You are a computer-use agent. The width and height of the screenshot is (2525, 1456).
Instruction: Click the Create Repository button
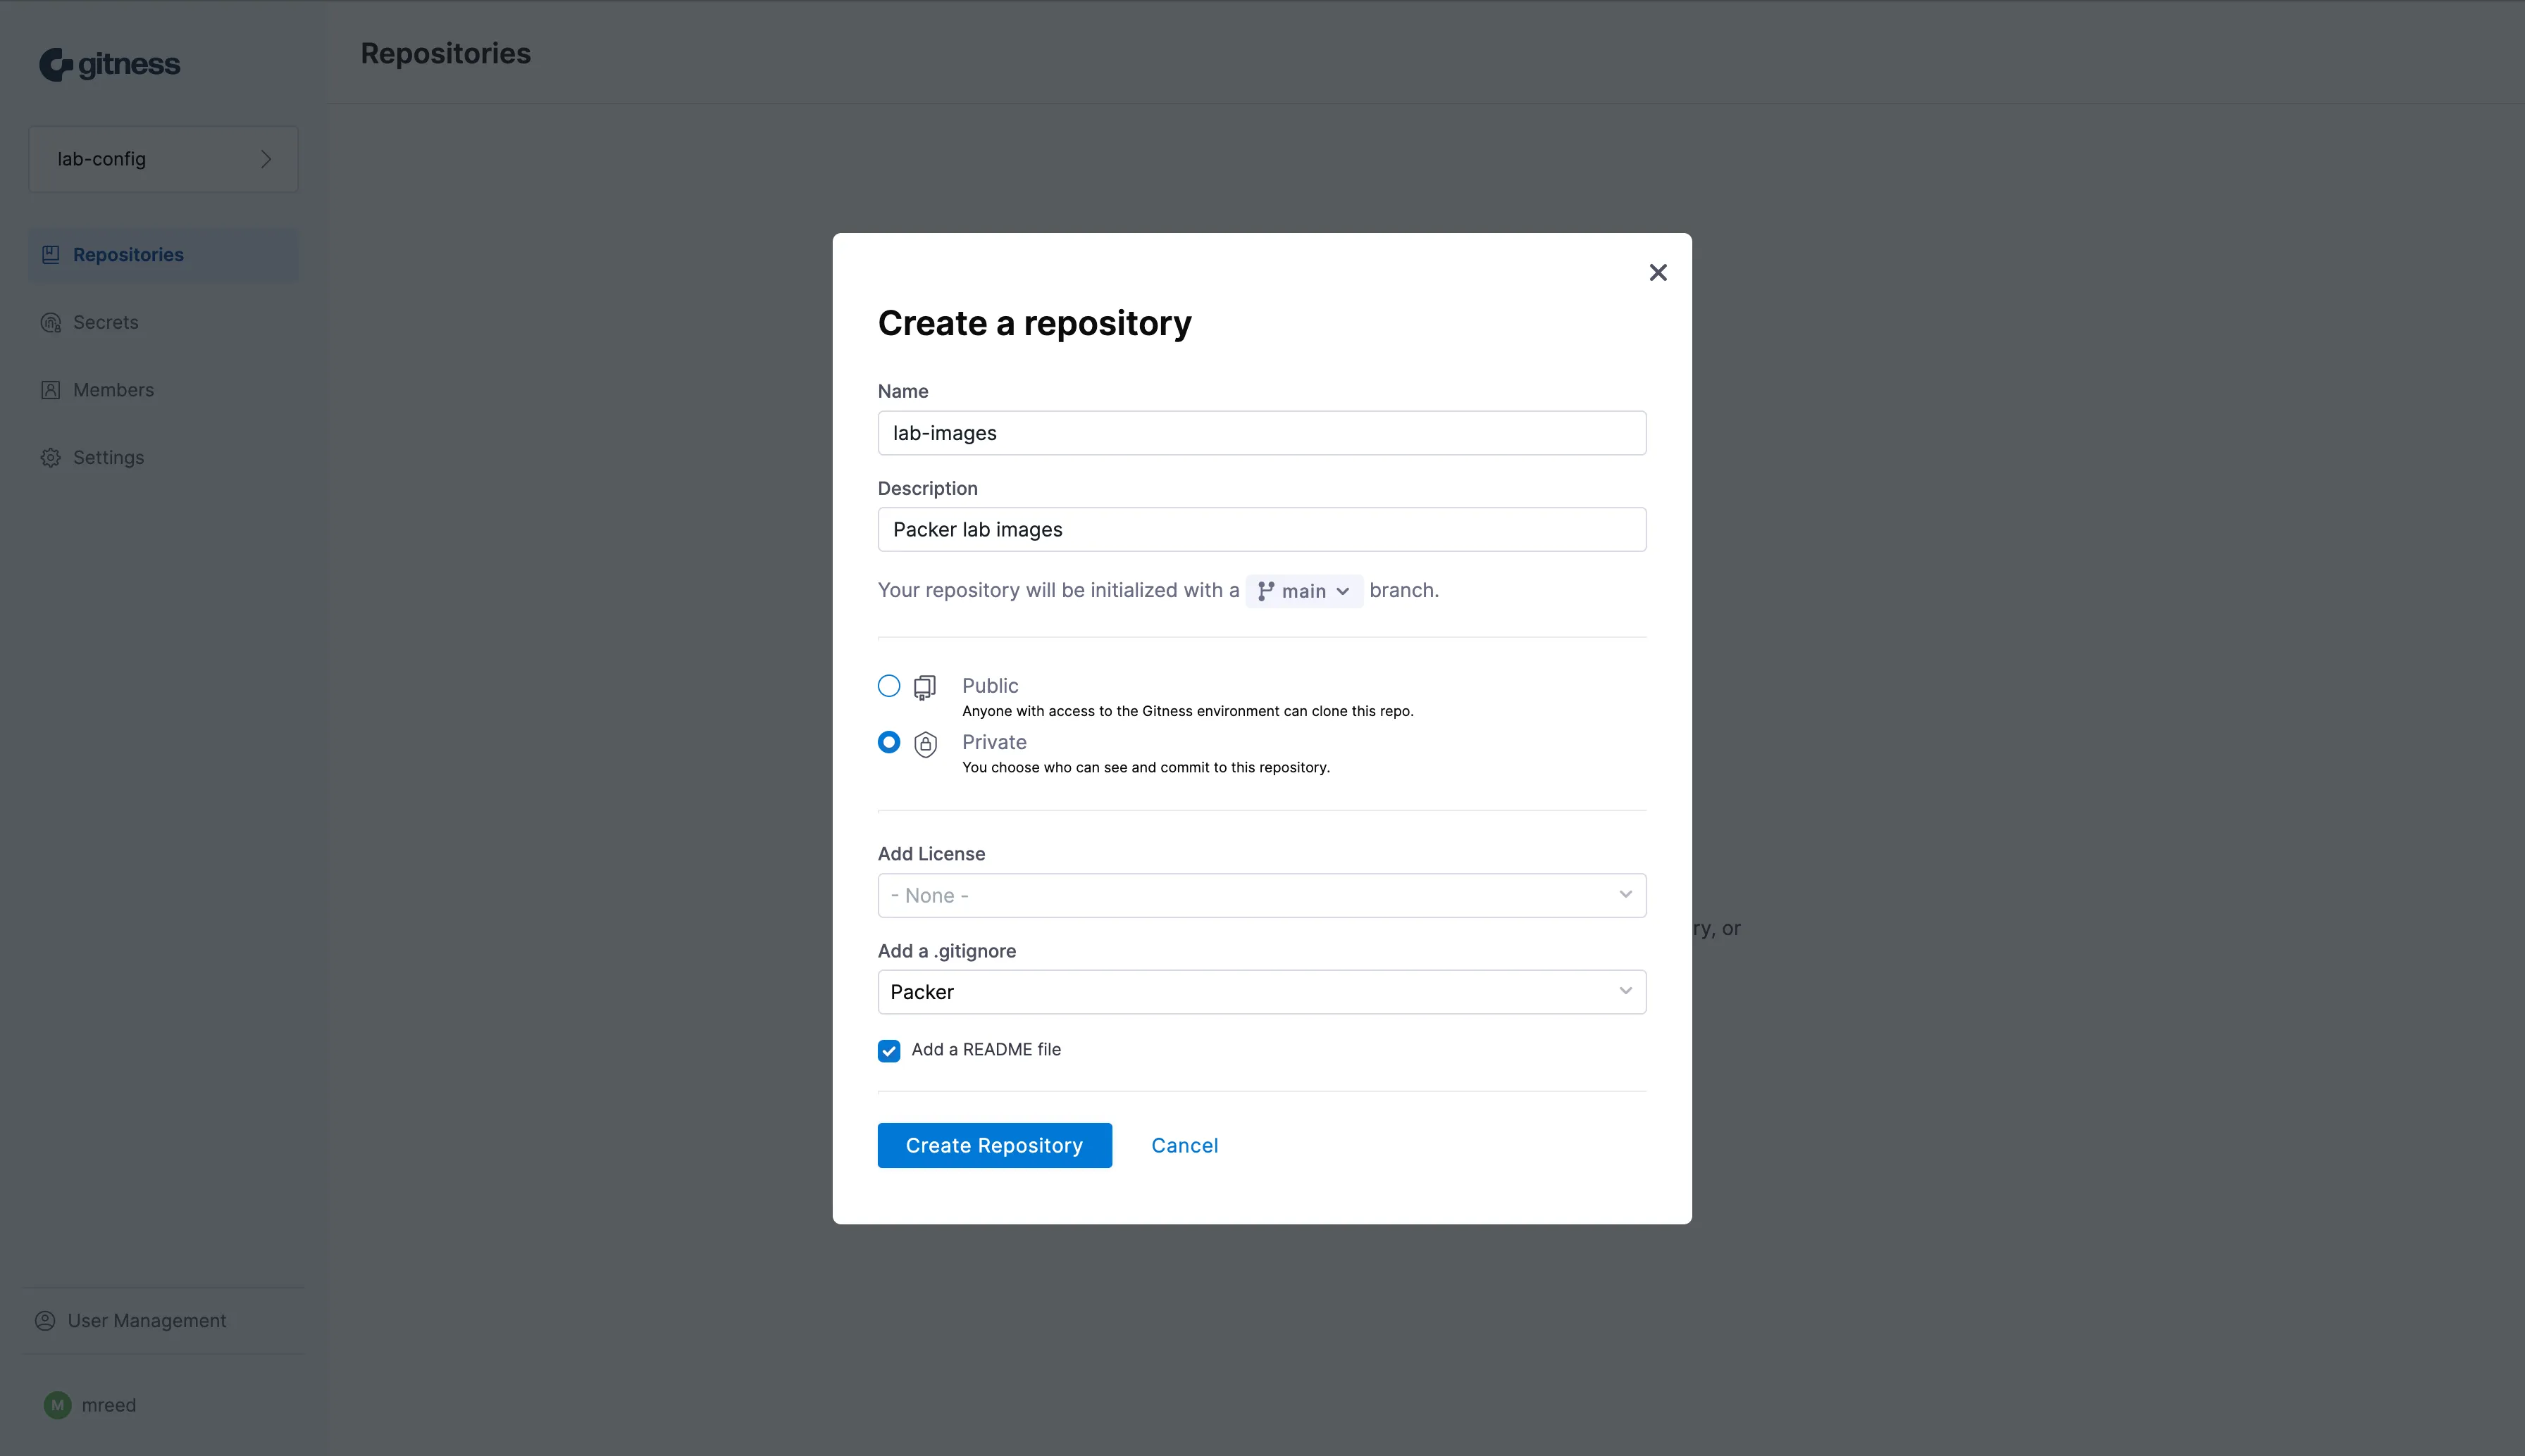(x=994, y=1145)
